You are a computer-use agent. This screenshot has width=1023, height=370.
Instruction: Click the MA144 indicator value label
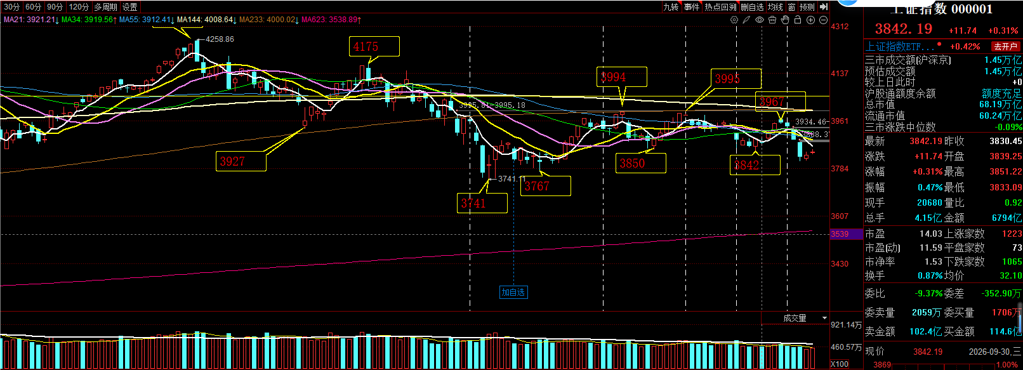tap(207, 20)
